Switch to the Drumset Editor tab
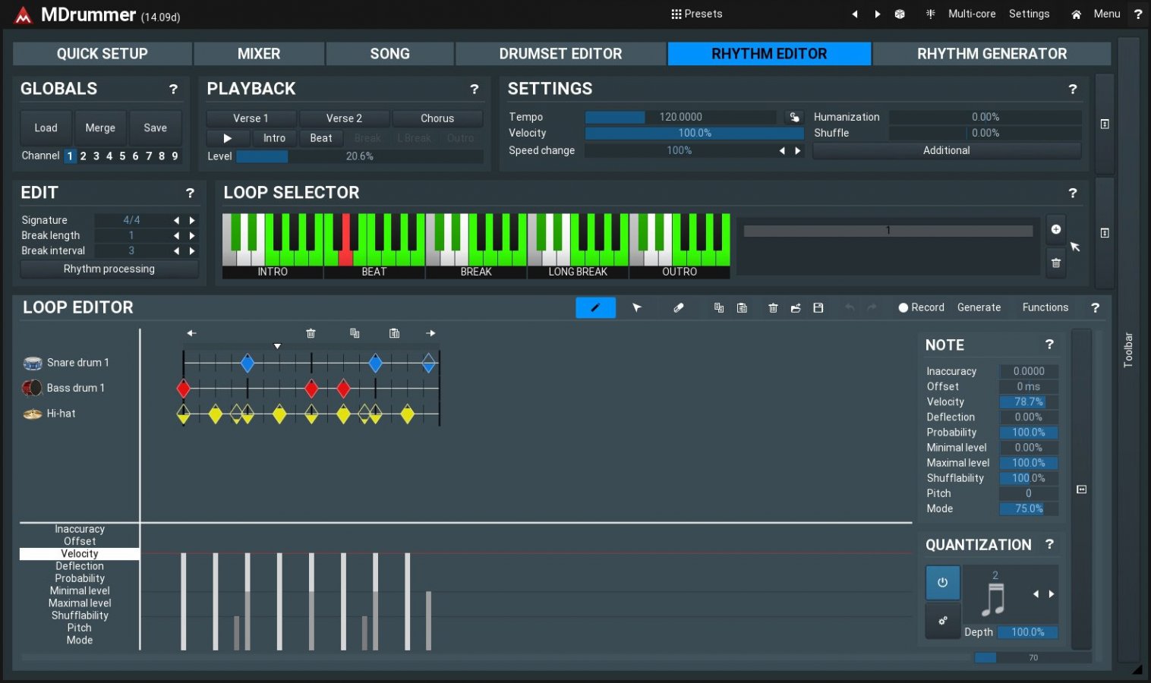Screen dimensions: 1151x683 [560, 54]
